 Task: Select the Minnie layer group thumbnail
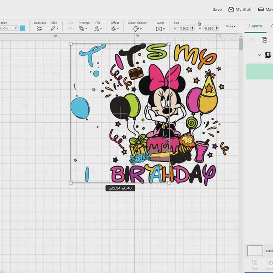click(x=268, y=55)
